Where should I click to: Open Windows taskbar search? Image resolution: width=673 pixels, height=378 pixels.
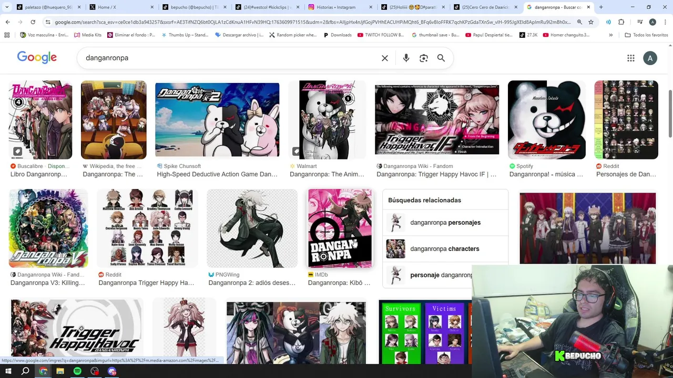pyautogui.click(x=25, y=371)
